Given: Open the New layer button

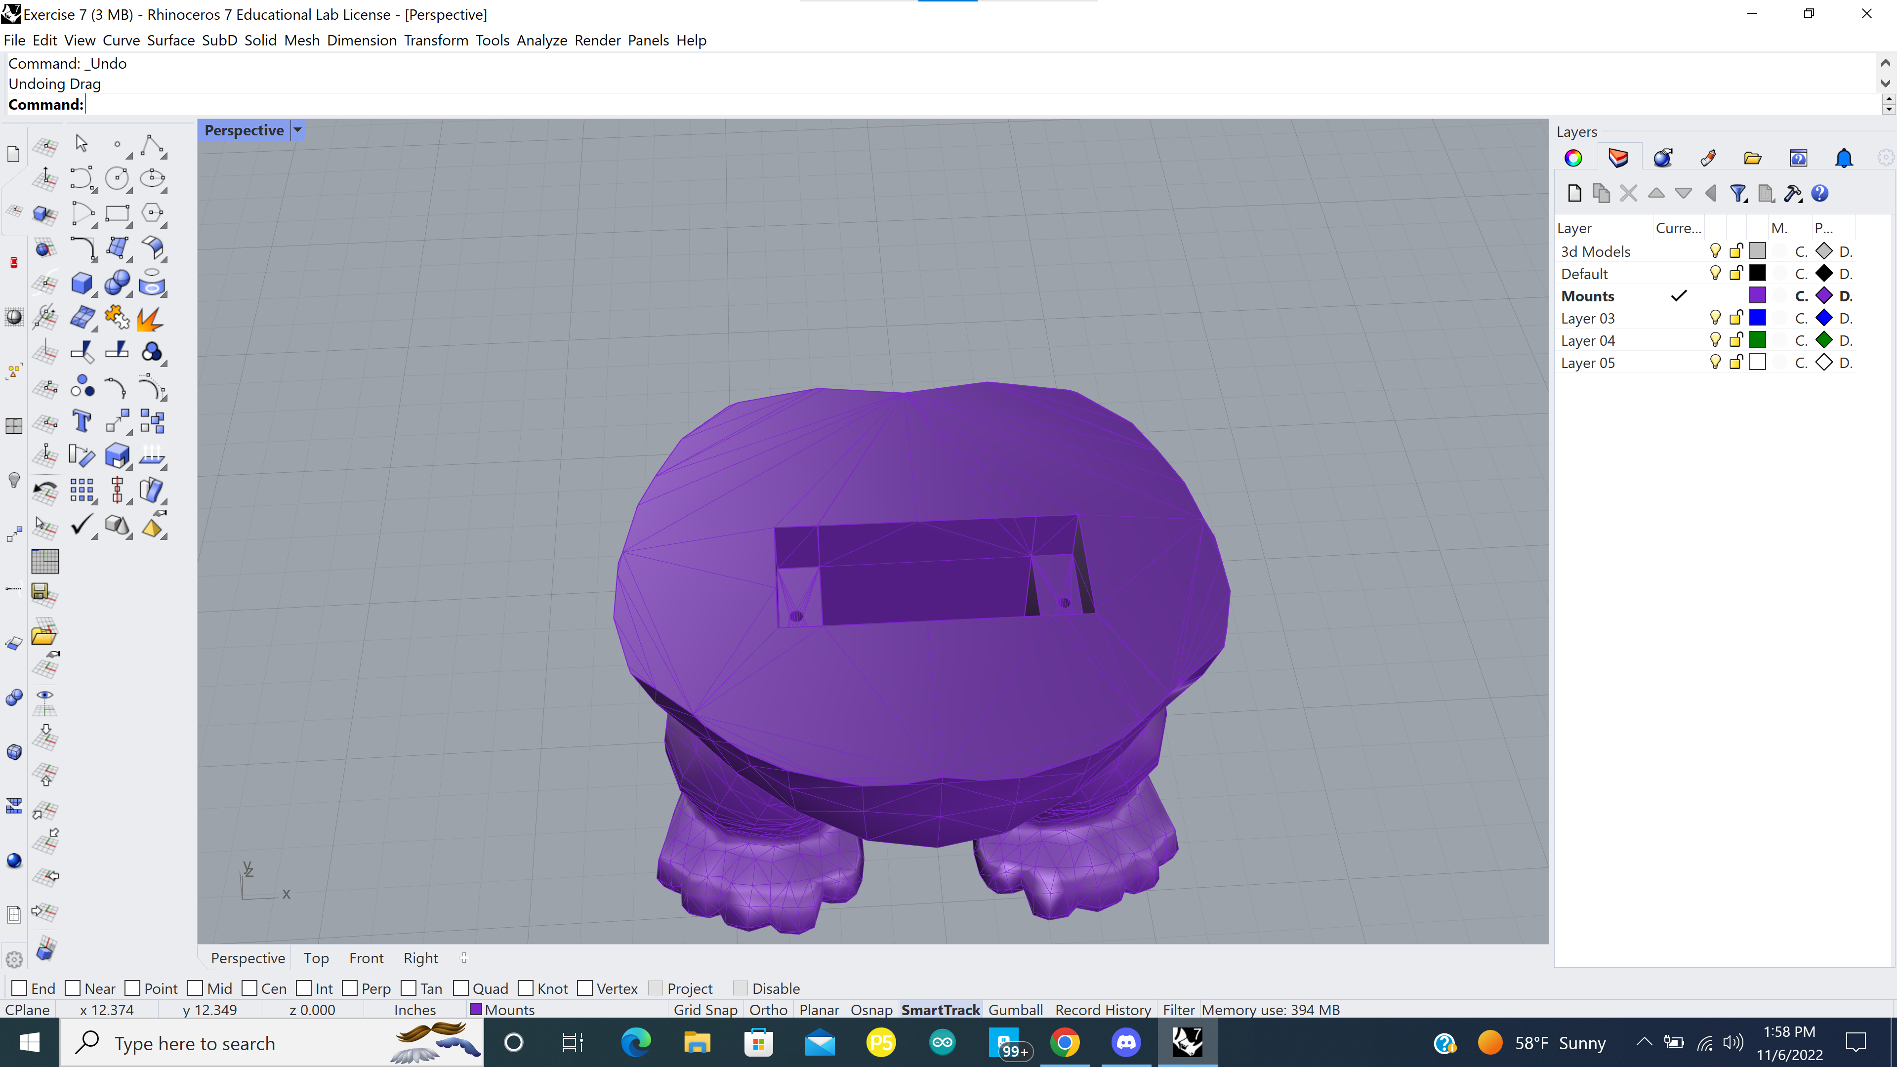Looking at the screenshot, I should [1574, 193].
